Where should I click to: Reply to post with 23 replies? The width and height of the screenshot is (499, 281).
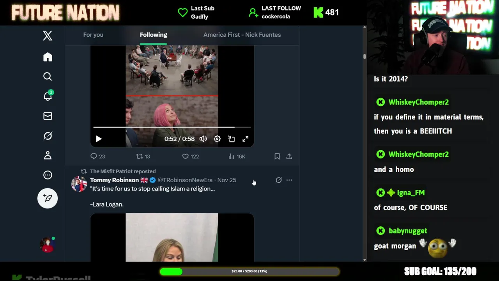coord(97,157)
